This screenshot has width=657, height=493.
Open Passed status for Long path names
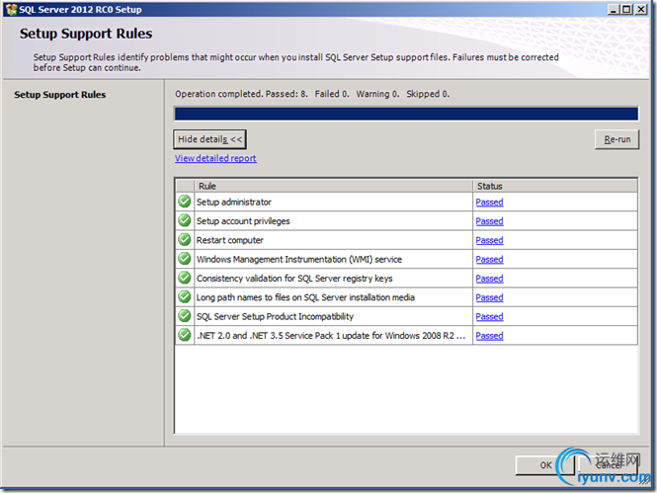point(489,297)
